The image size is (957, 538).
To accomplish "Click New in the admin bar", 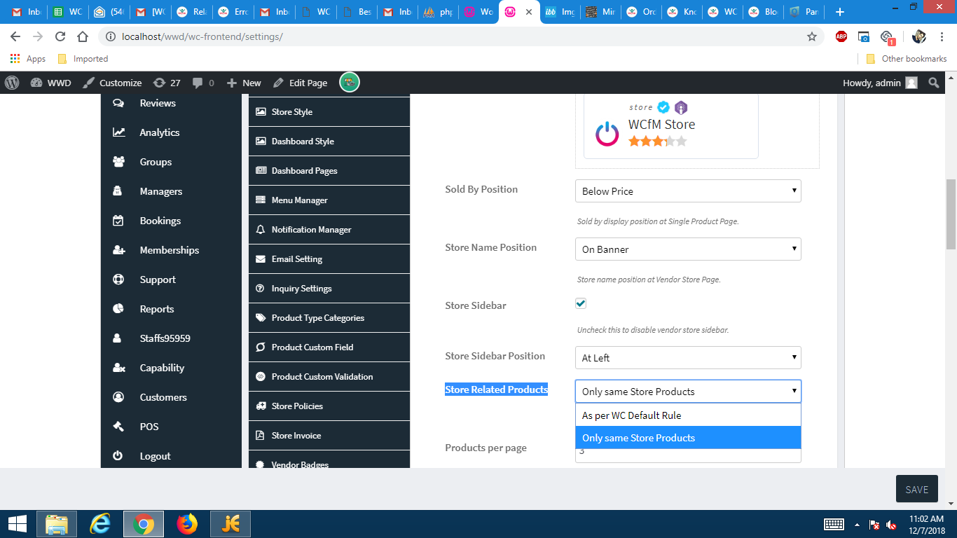I will [x=244, y=83].
